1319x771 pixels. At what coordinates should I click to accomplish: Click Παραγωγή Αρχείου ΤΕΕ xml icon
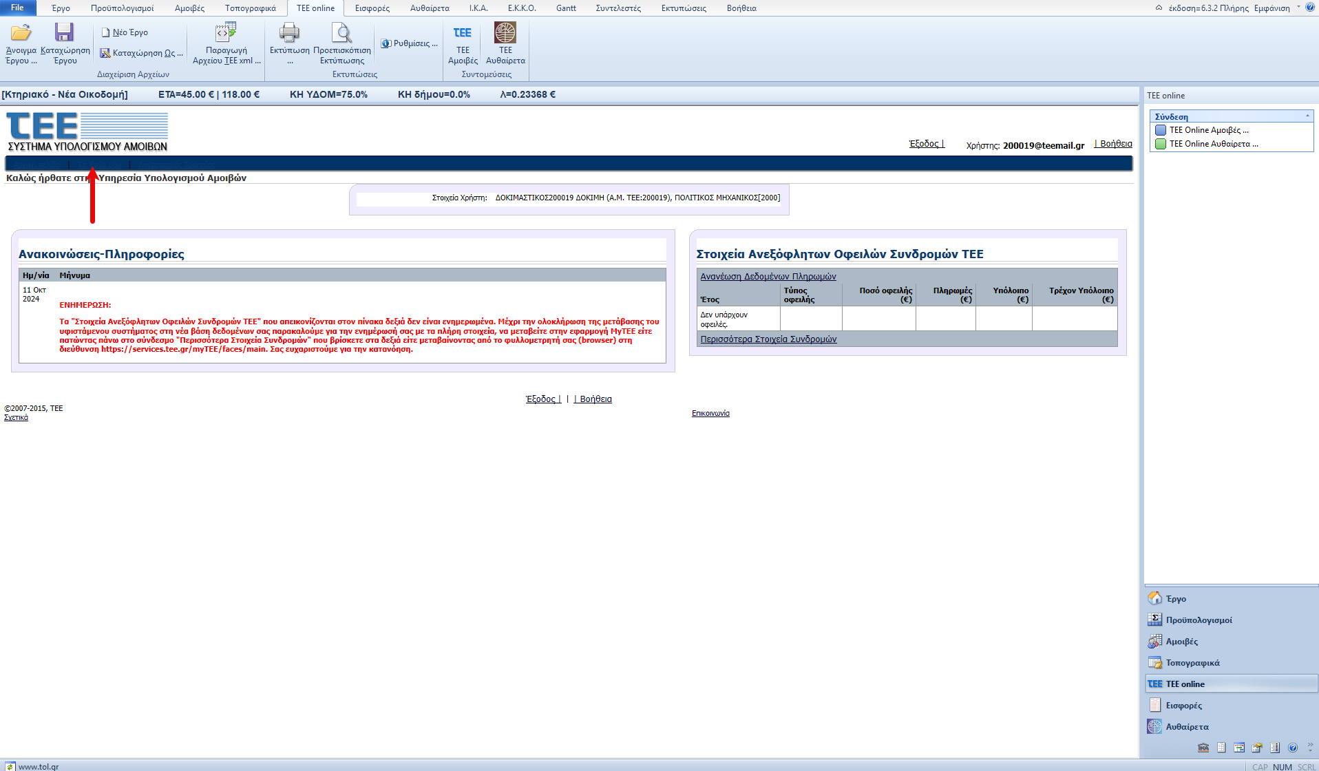click(226, 33)
